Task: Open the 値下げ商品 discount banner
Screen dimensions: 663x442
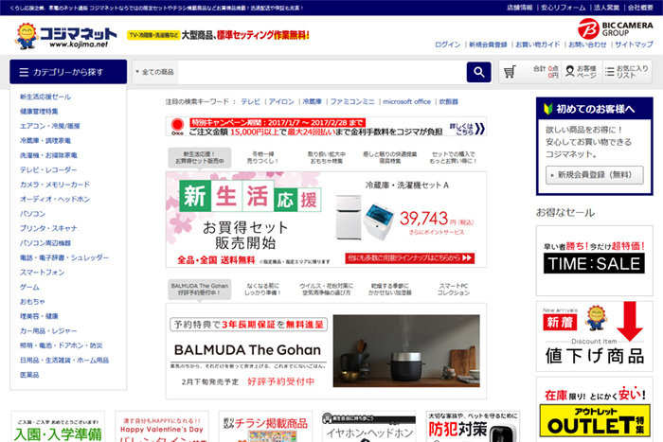Action: pyautogui.click(x=594, y=336)
